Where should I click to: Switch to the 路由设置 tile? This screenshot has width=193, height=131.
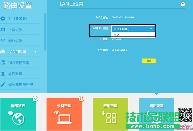click(x=156, y=114)
